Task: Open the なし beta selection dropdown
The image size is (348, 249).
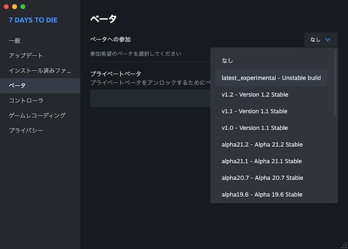Action: pos(320,39)
